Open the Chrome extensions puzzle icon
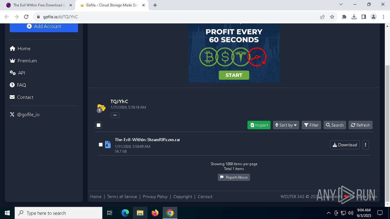390x219 pixels. pyautogui.click(x=344, y=17)
